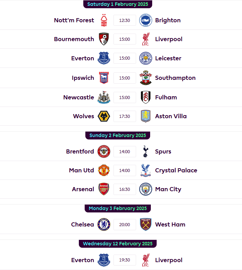Image resolution: width=242 pixels, height=270 pixels.
Task: Open the 17:30 Wolves kickoff time box
Action: click(x=125, y=116)
